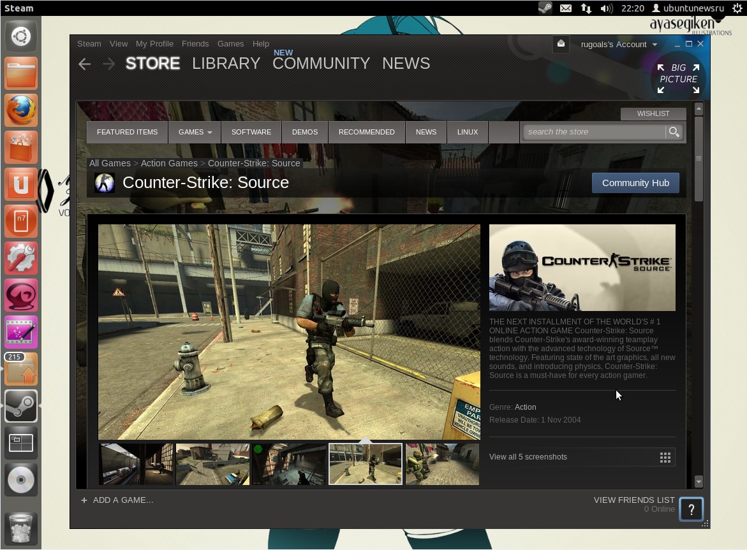The height and width of the screenshot is (550, 747).
Task: Open the NEWS tab in store bar
Action: tap(426, 133)
